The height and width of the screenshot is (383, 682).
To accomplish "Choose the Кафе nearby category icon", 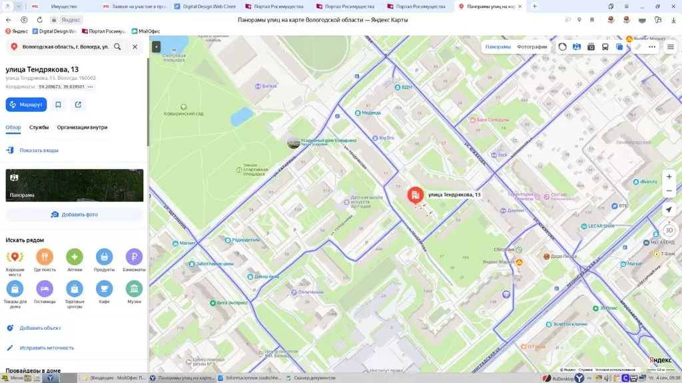I will 105,289.
